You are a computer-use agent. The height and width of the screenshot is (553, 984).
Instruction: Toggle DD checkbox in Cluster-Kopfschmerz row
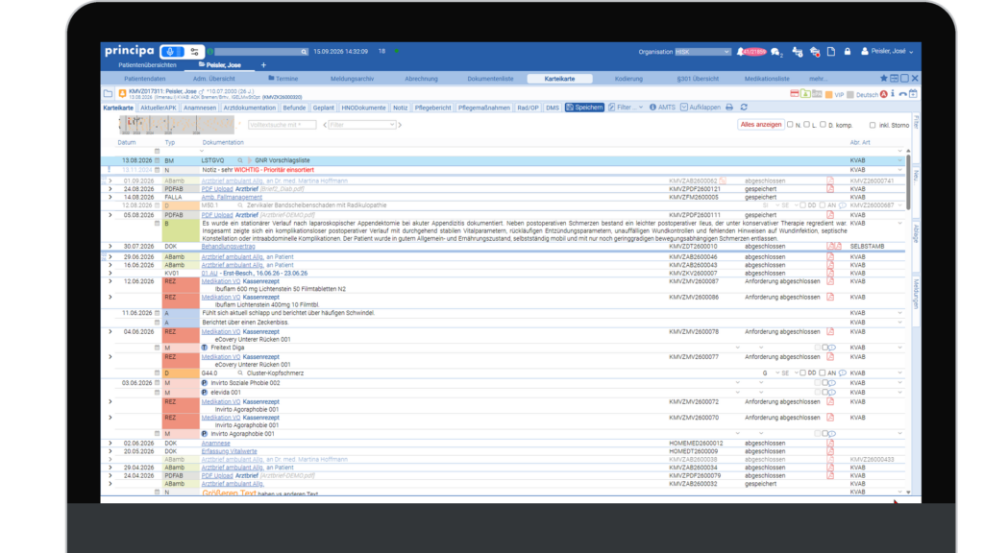(802, 373)
